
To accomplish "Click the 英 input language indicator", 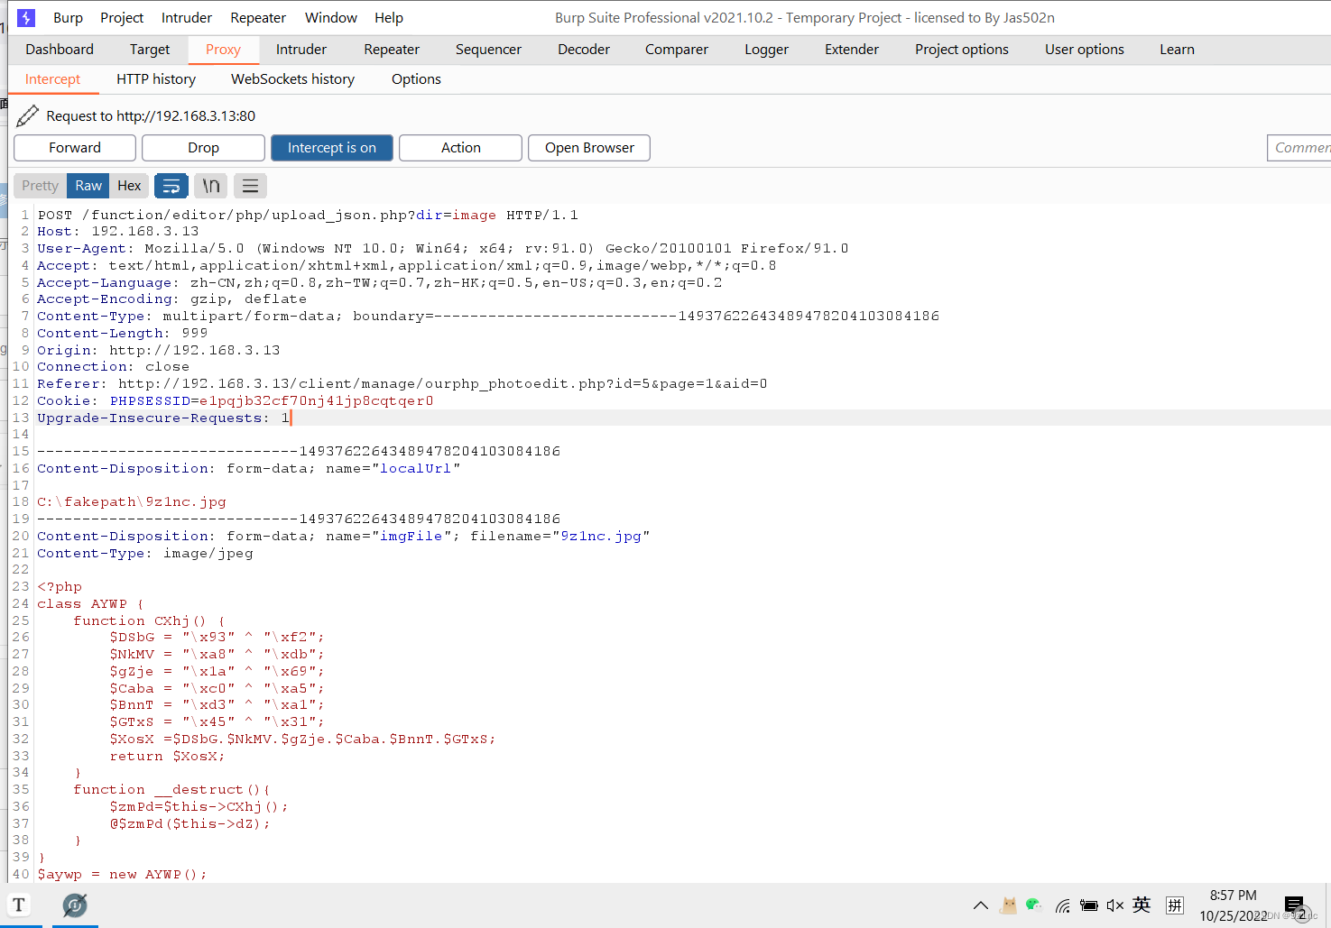I will [x=1142, y=905].
